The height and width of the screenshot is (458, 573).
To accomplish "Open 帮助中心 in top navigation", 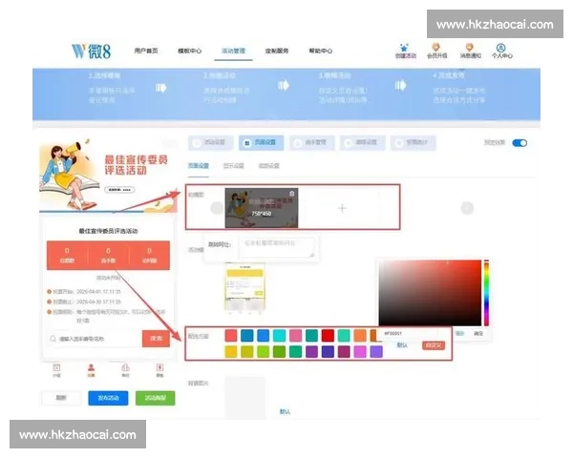I will point(321,51).
